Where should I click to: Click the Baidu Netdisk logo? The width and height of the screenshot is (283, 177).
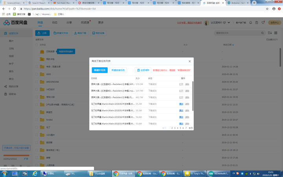tap(15, 22)
